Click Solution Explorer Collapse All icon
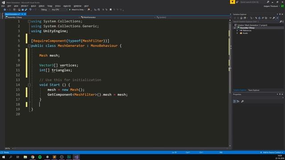 tap(263, 18)
